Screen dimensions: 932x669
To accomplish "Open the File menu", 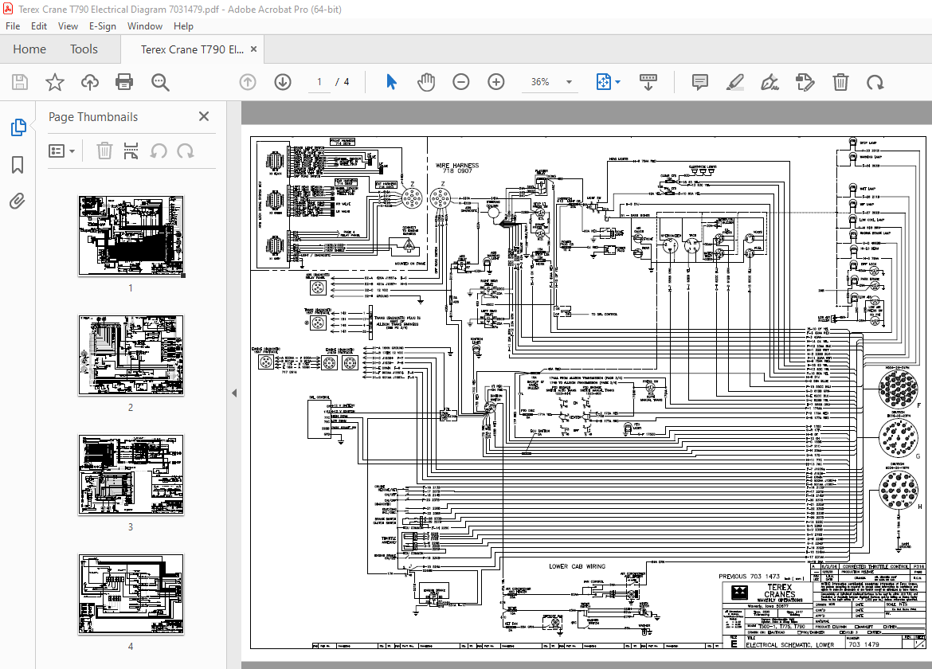I will 13,26.
